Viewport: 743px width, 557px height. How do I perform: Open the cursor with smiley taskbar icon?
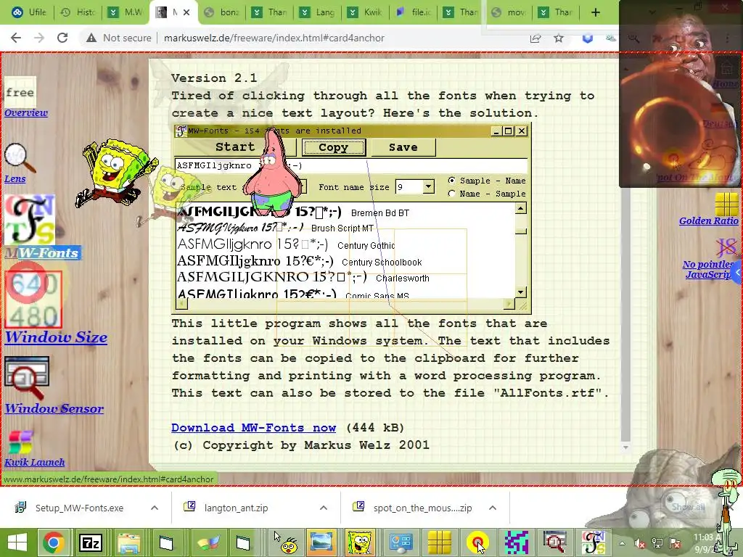tap(286, 542)
